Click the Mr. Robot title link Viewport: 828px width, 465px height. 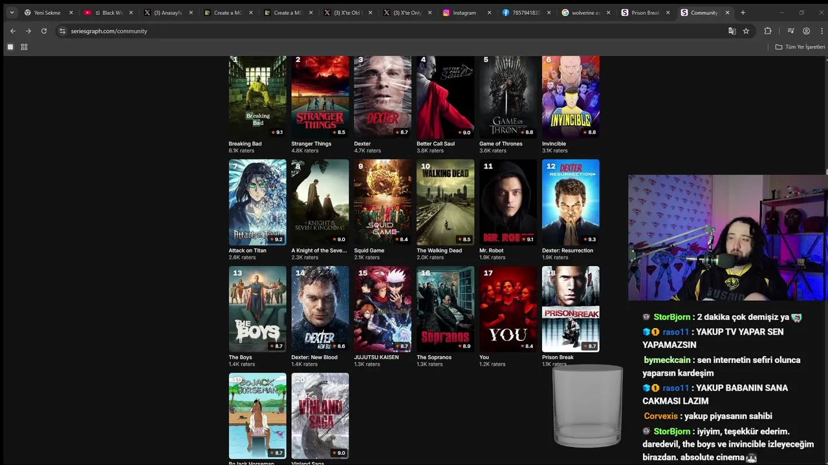coord(491,251)
